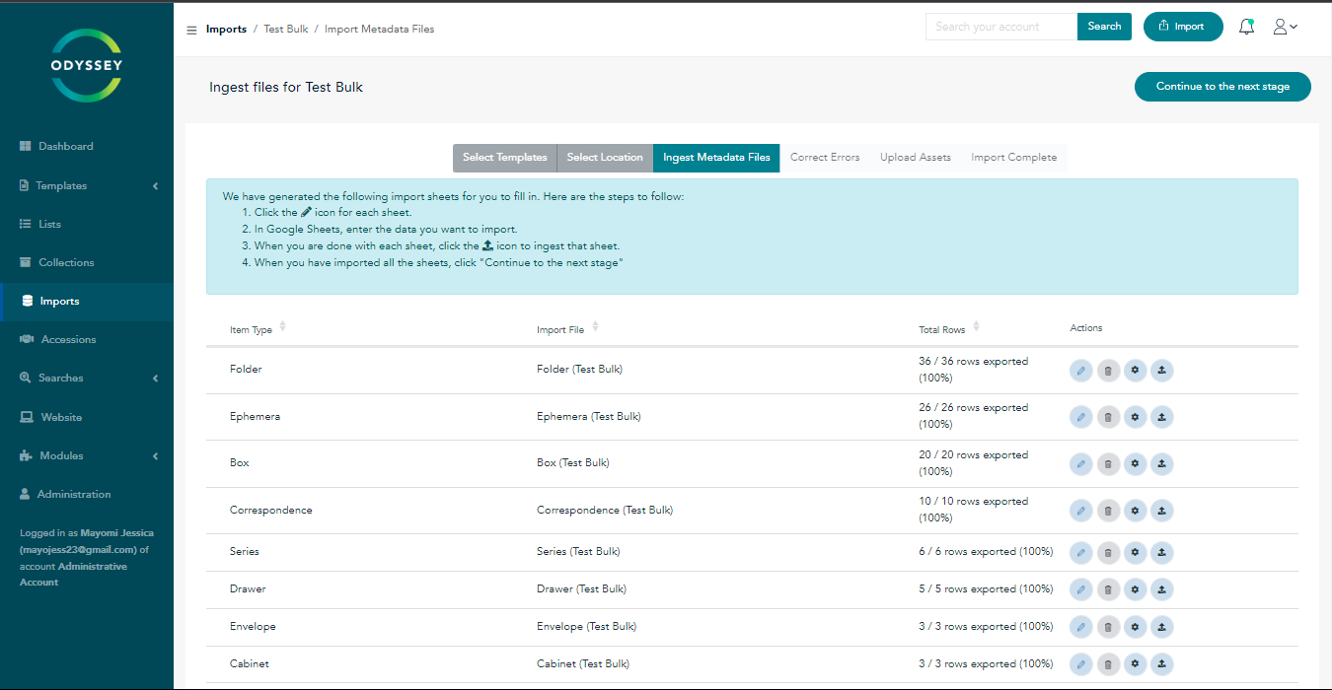
Task: Click the Import button in header
Action: pos(1183,27)
